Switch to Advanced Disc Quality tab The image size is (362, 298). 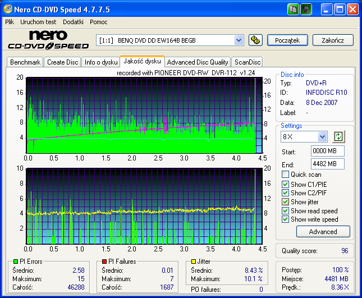click(198, 62)
